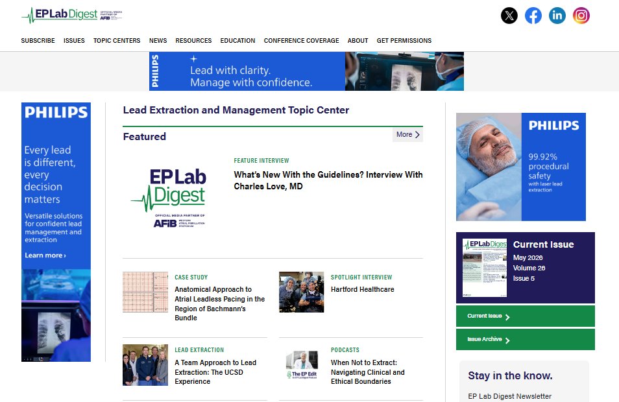Click the Hartford Healthcare team photo thumbnail
This screenshot has width=619, height=402.
[301, 292]
